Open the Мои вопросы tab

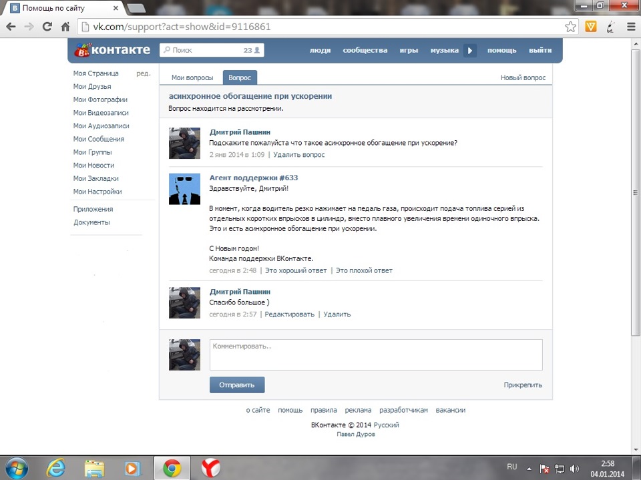pos(192,77)
